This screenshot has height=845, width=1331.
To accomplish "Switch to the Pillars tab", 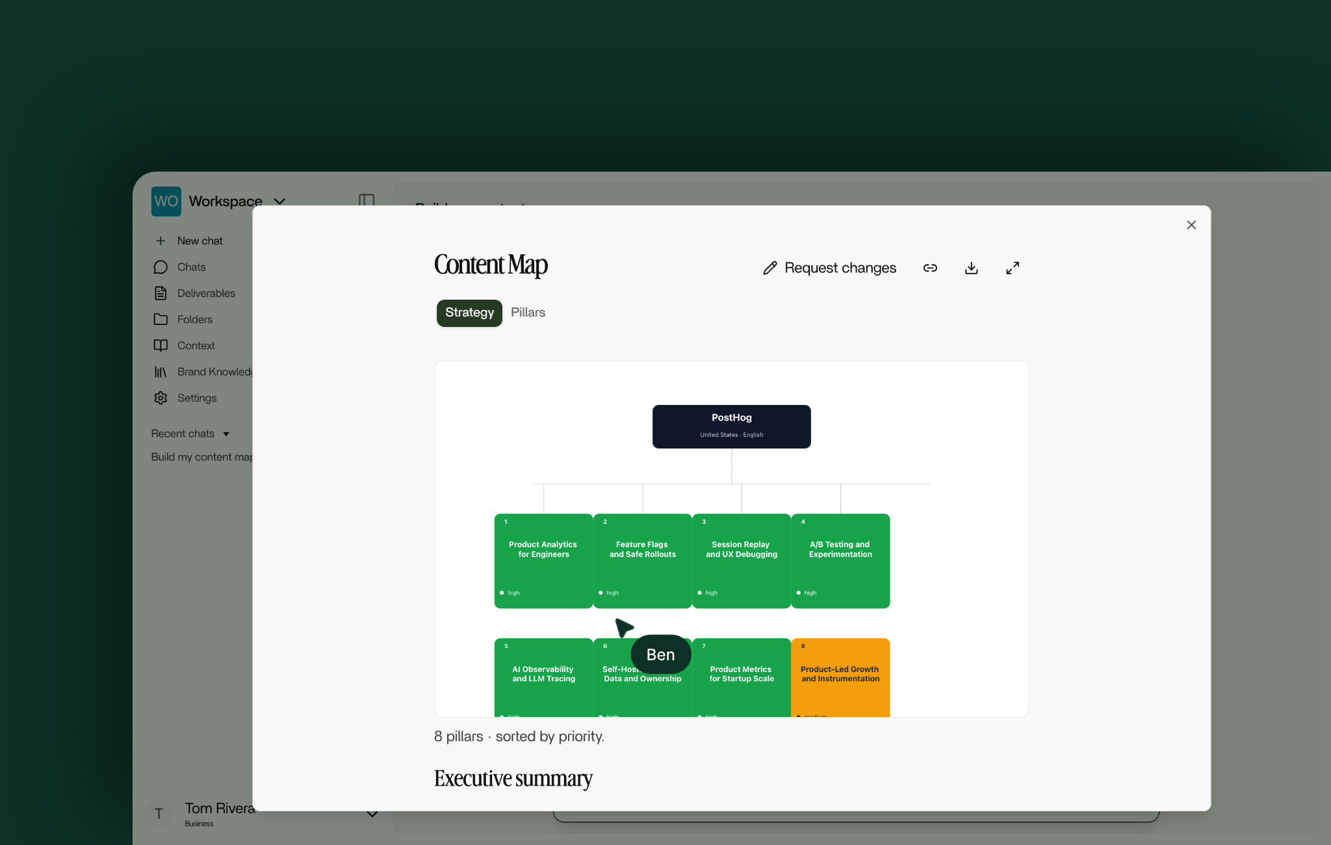I will (x=528, y=313).
